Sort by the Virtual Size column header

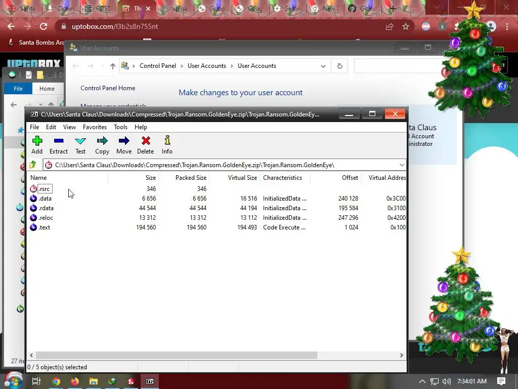pyautogui.click(x=235, y=178)
